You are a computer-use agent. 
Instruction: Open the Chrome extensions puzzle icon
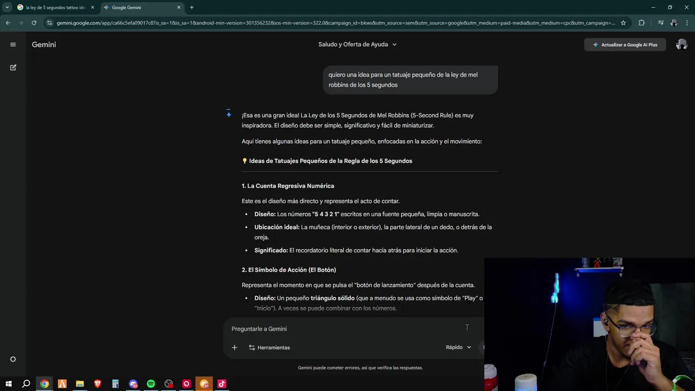[x=642, y=23]
